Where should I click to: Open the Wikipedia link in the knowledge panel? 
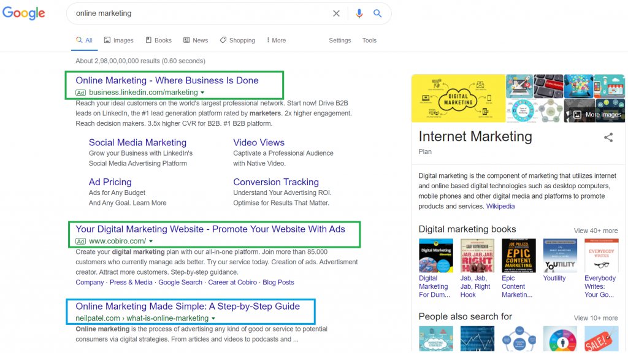pyautogui.click(x=500, y=207)
